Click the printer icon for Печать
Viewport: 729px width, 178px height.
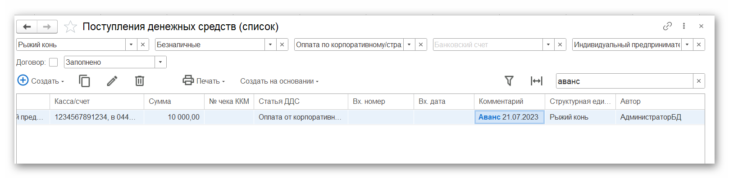pyautogui.click(x=188, y=80)
